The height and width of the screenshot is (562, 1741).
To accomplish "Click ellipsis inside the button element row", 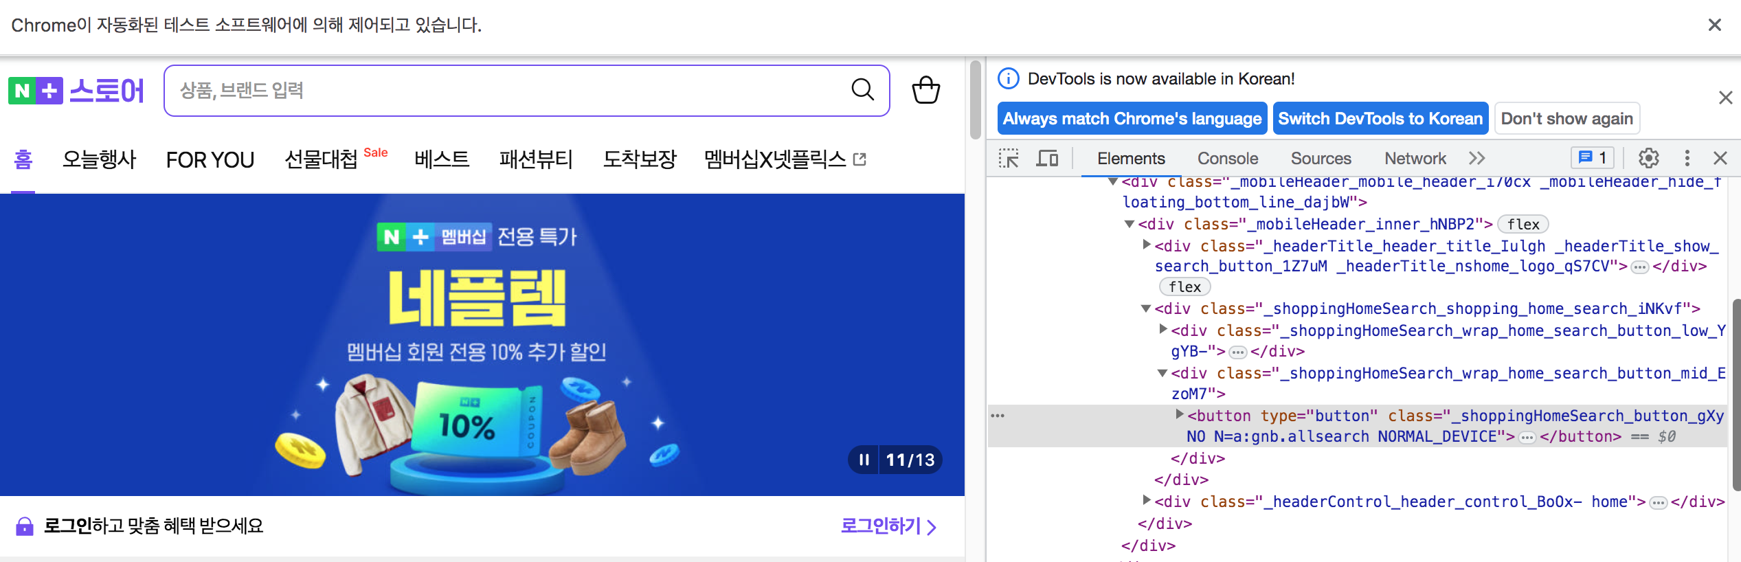I will point(1527,438).
